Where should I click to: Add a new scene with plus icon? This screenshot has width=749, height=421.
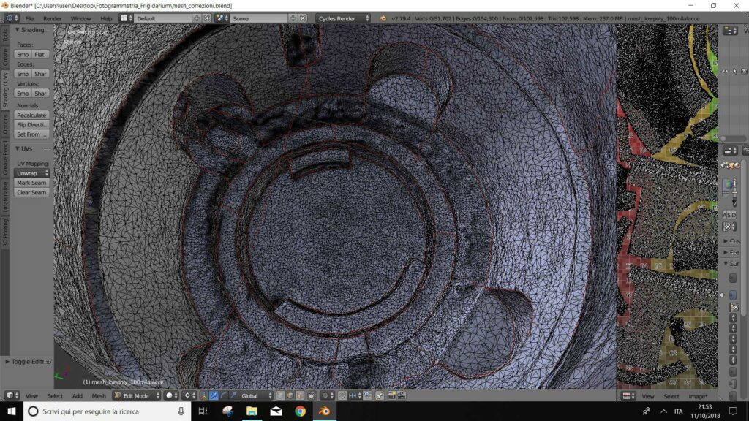(x=293, y=18)
